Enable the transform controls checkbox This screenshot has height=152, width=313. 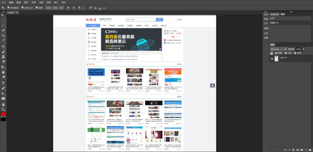click(x=23, y=7)
